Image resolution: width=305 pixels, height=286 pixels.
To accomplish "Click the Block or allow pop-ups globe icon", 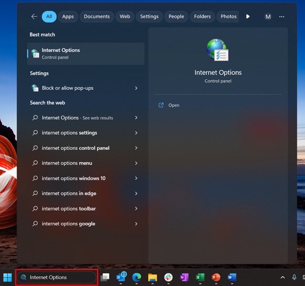I will (35, 88).
